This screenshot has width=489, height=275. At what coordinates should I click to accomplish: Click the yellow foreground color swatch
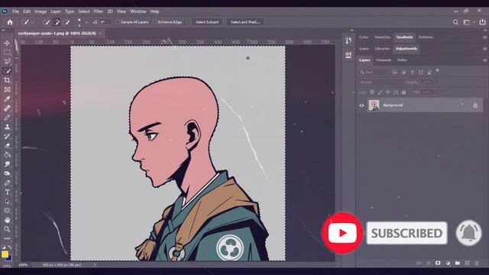pos(5,254)
